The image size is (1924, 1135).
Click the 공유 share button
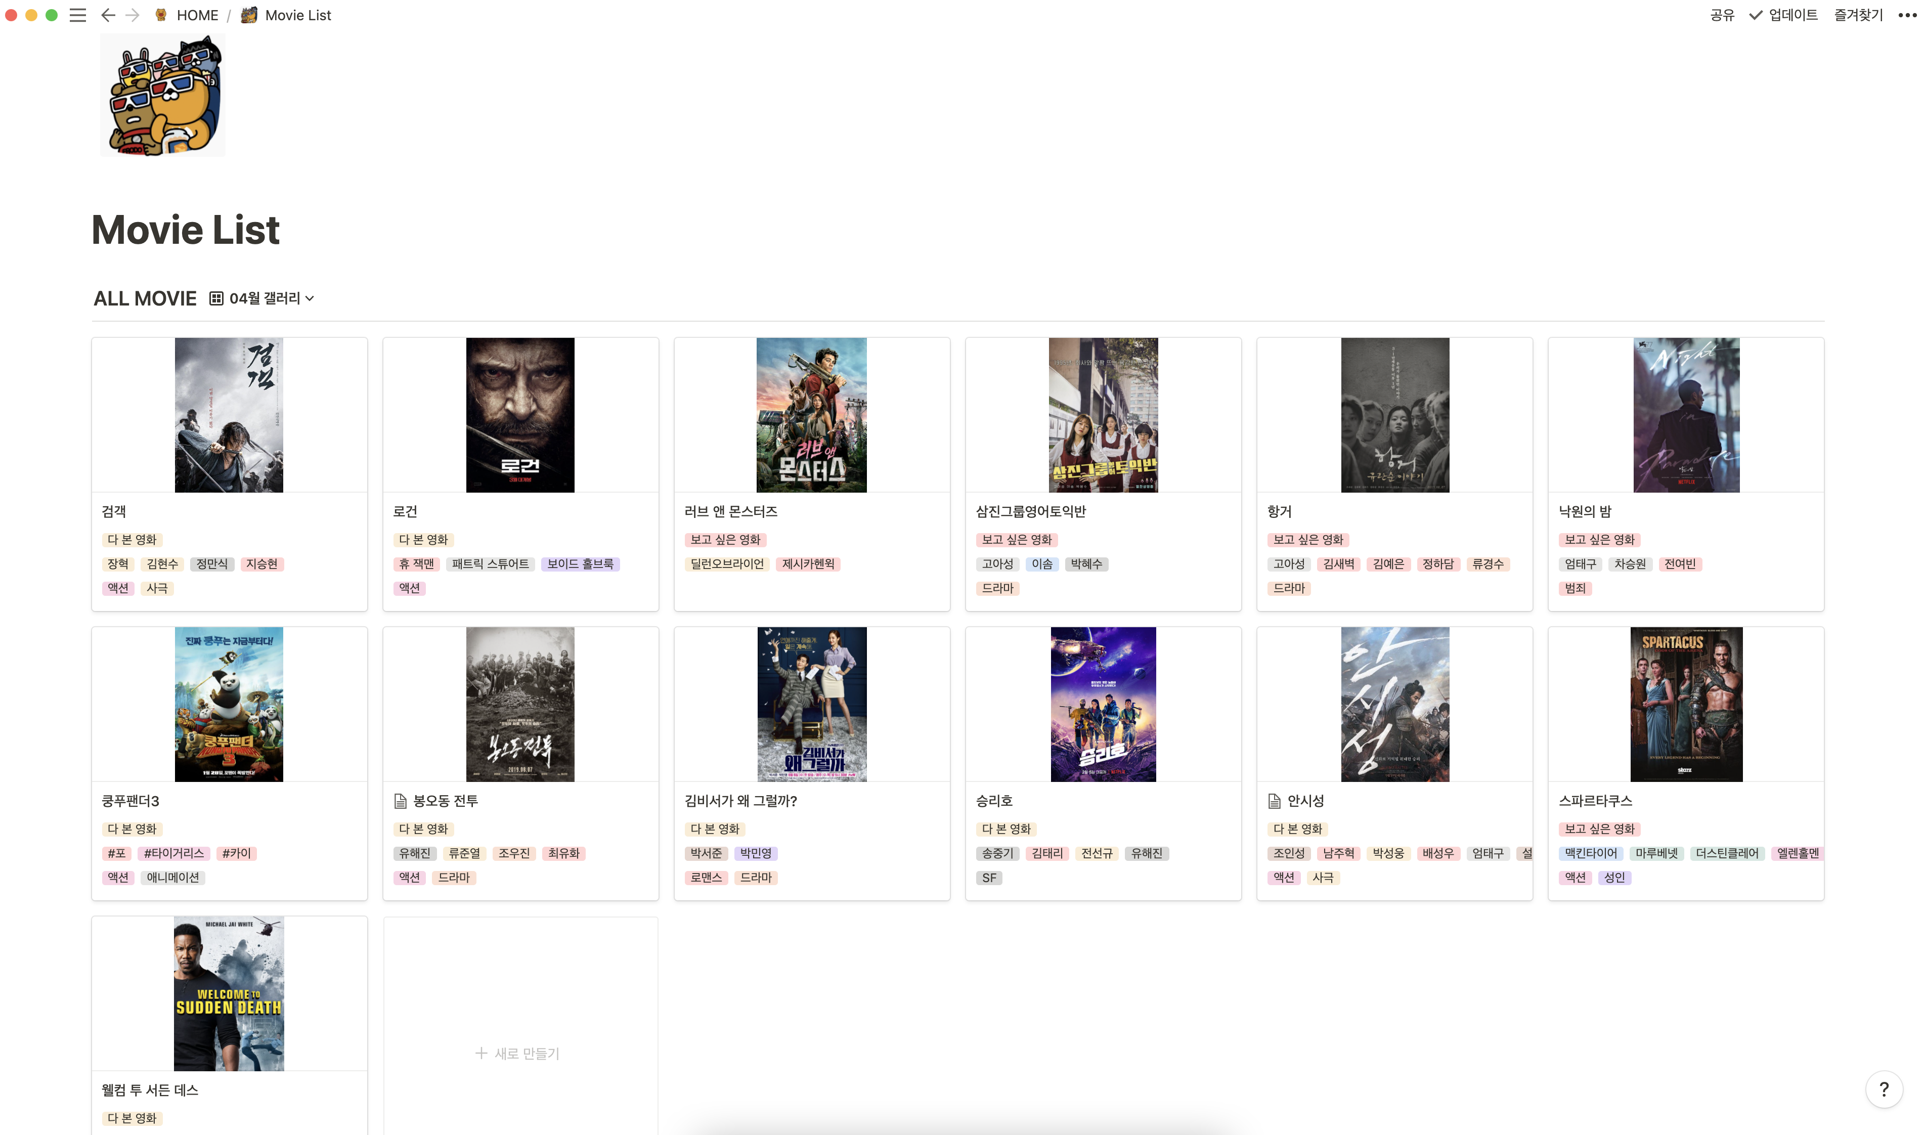click(x=1721, y=15)
